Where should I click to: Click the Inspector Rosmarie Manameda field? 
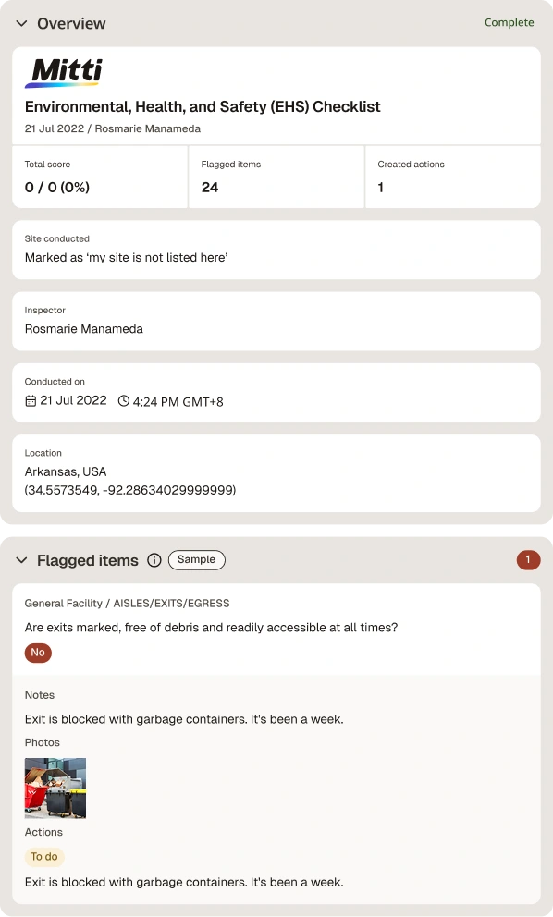pyautogui.click(x=276, y=321)
